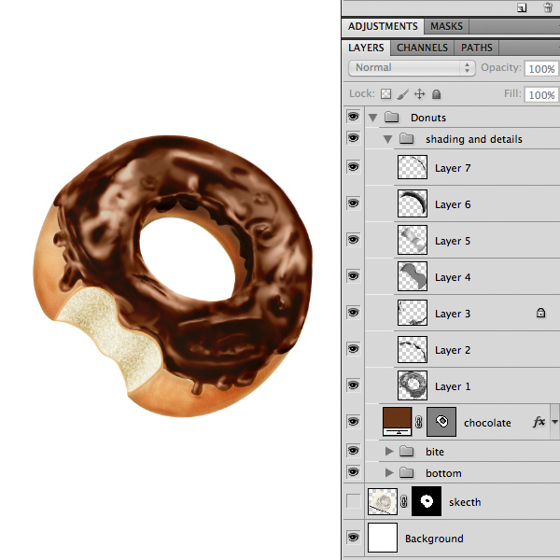Switch to the Adjustments tab
Screen dimensions: 560x560
[383, 26]
